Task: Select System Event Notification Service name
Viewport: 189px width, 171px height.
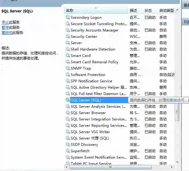Action: [x=99, y=157]
